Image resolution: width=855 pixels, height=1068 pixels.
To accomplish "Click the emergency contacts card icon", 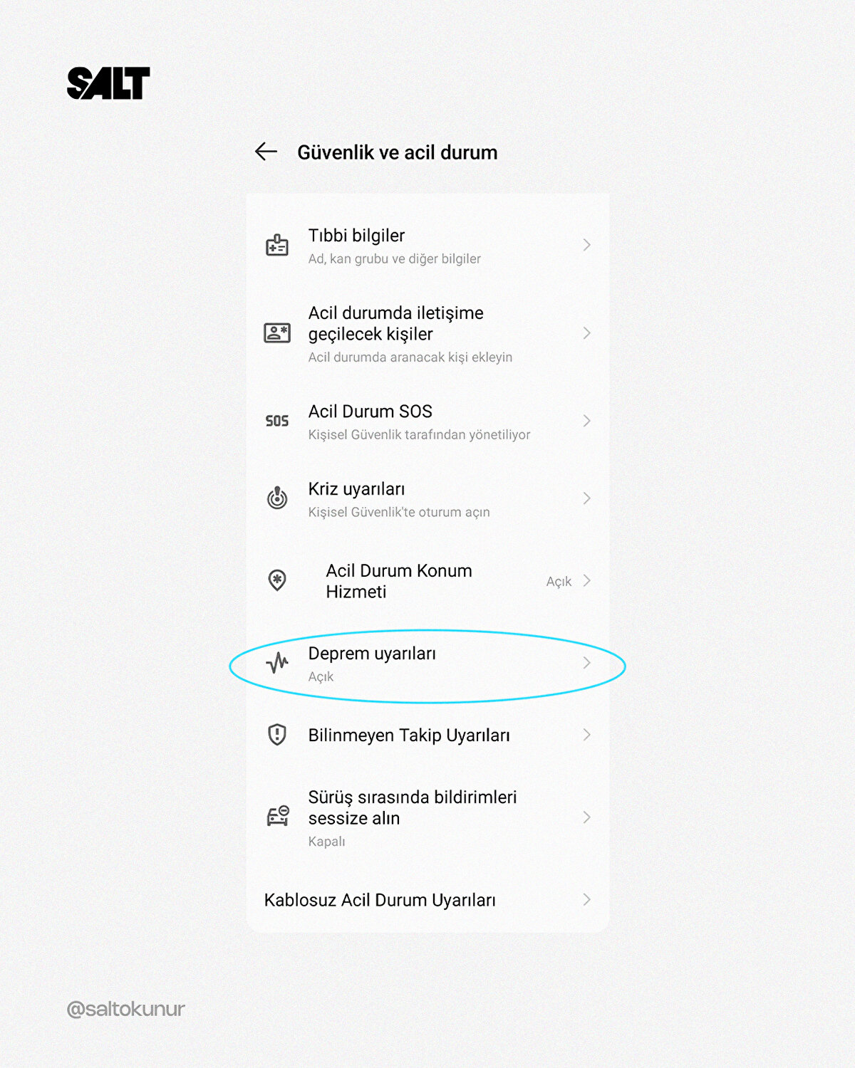I will tap(277, 333).
